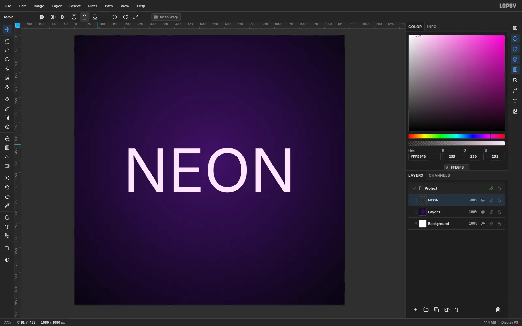The height and width of the screenshot is (326, 522).
Task: Delete layer with the trash icon
Action: point(498,310)
